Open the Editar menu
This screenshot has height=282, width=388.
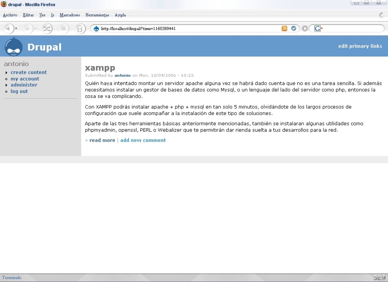[28, 15]
